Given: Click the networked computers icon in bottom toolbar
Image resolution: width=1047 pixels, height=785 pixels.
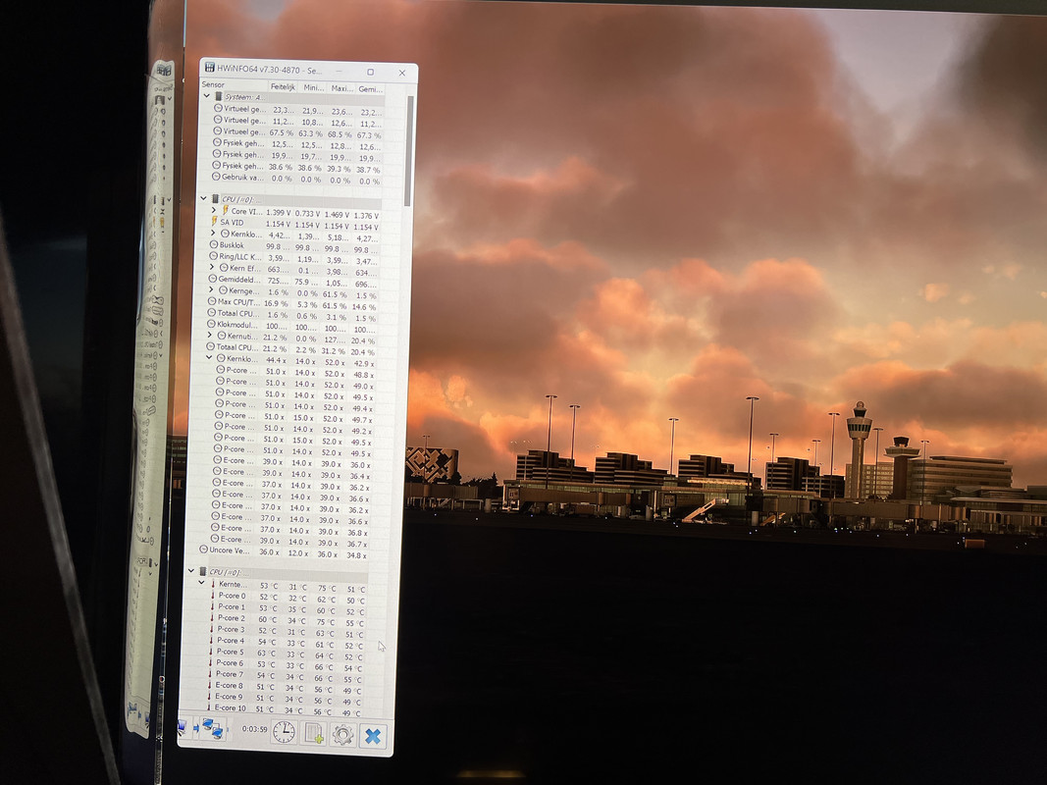Looking at the screenshot, I should (x=212, y=728).
